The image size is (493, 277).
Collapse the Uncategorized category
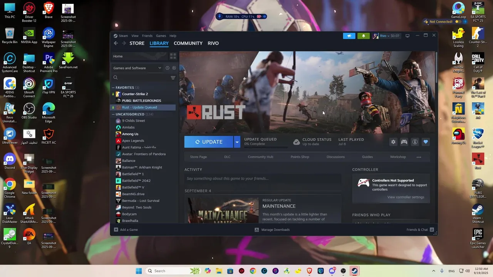pos(113,114)
